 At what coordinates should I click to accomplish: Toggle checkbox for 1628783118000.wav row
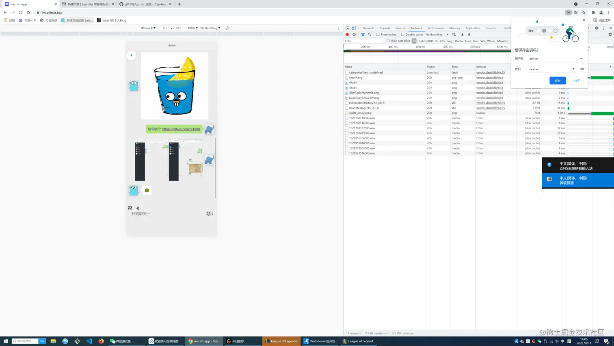[346, 118]
